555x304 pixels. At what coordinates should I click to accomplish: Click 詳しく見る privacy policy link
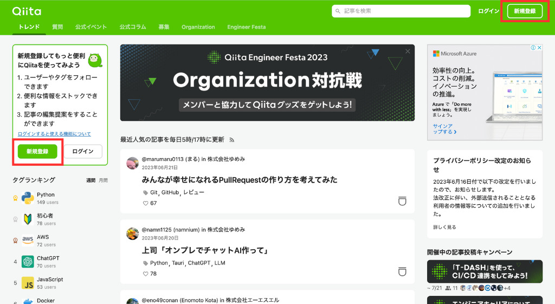coord(444,227)
